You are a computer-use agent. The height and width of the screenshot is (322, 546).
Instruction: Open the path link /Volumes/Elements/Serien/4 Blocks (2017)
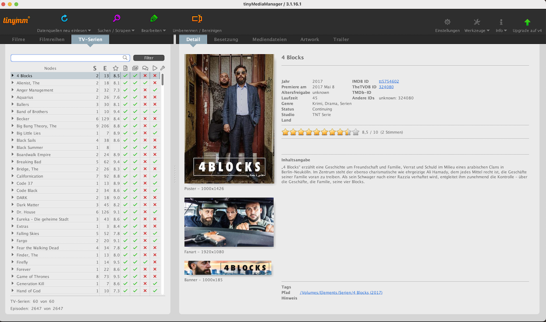pyautogui.click(x=341, y=293)
